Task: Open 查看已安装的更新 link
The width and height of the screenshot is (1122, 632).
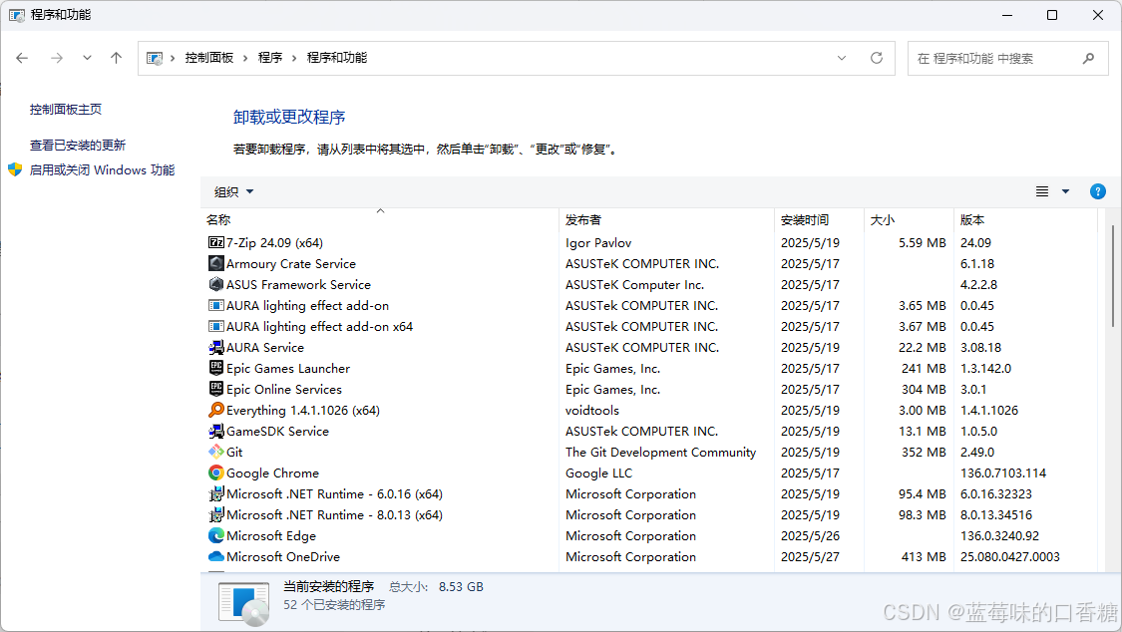Action: (77, 146)
